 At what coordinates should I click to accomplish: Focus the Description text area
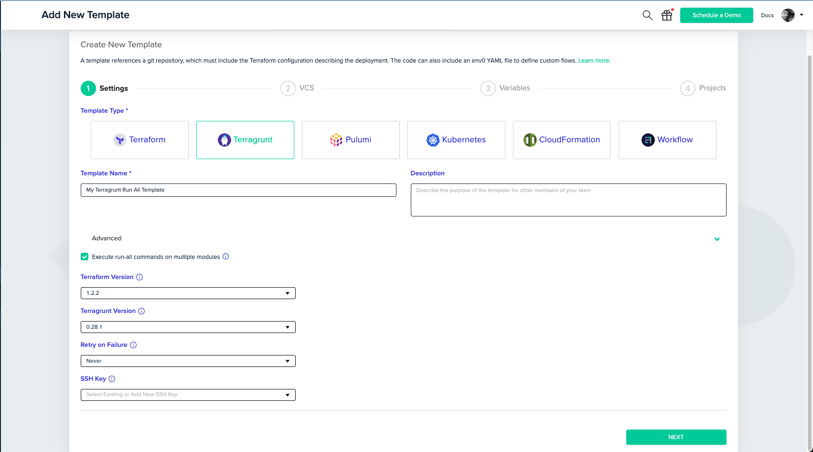568,200
